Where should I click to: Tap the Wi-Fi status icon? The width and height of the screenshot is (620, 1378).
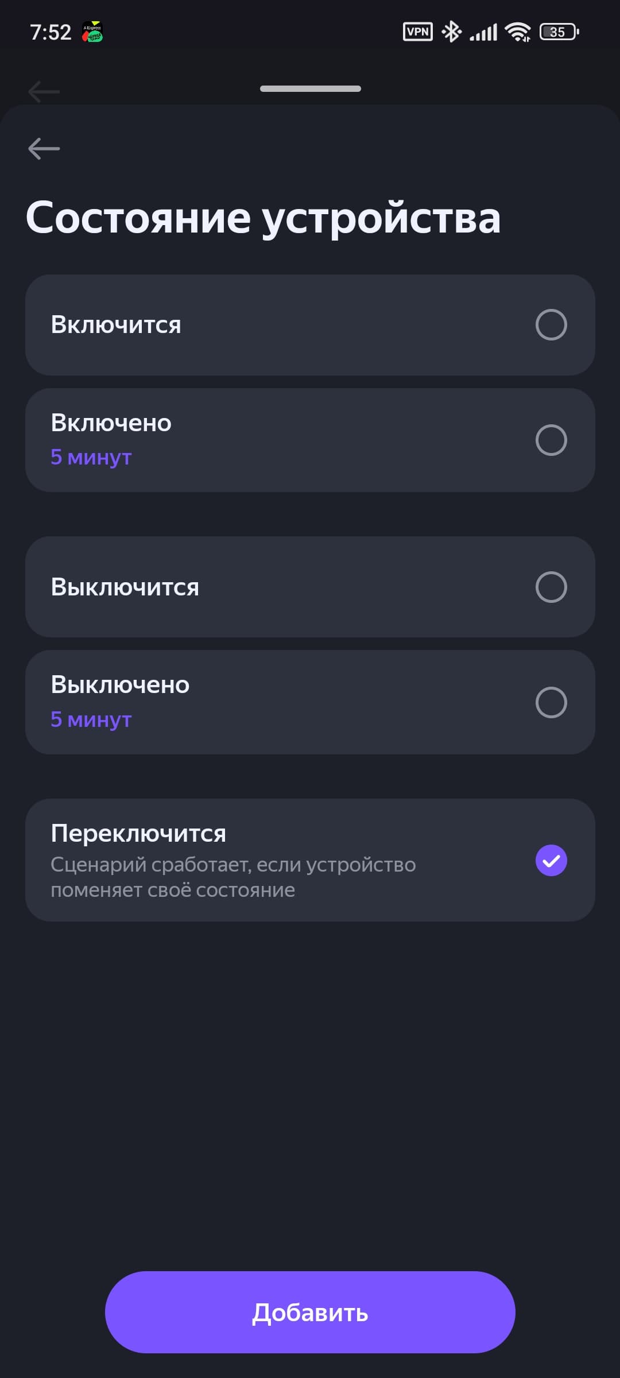click(518, 32)
